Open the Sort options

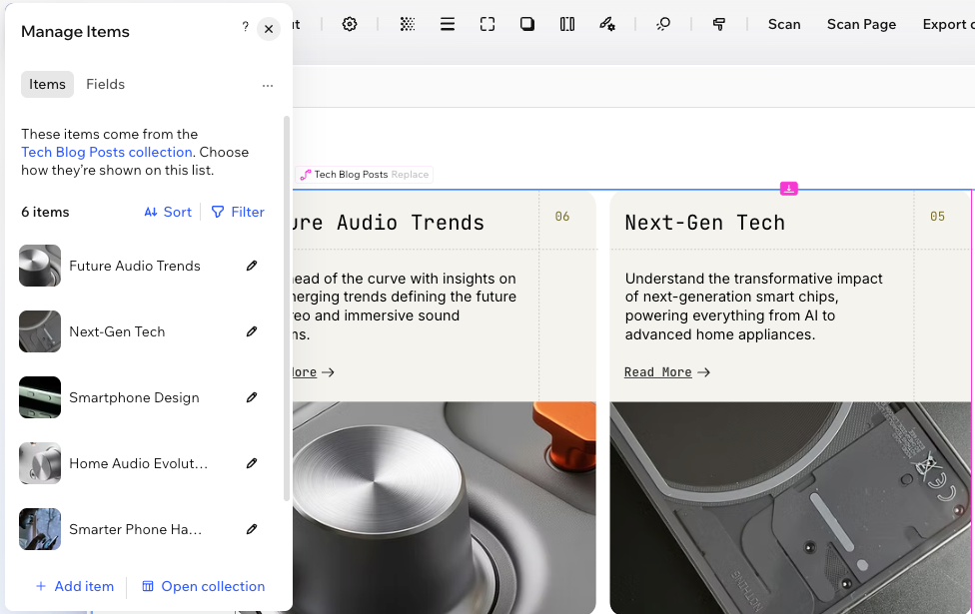(168, 212)
